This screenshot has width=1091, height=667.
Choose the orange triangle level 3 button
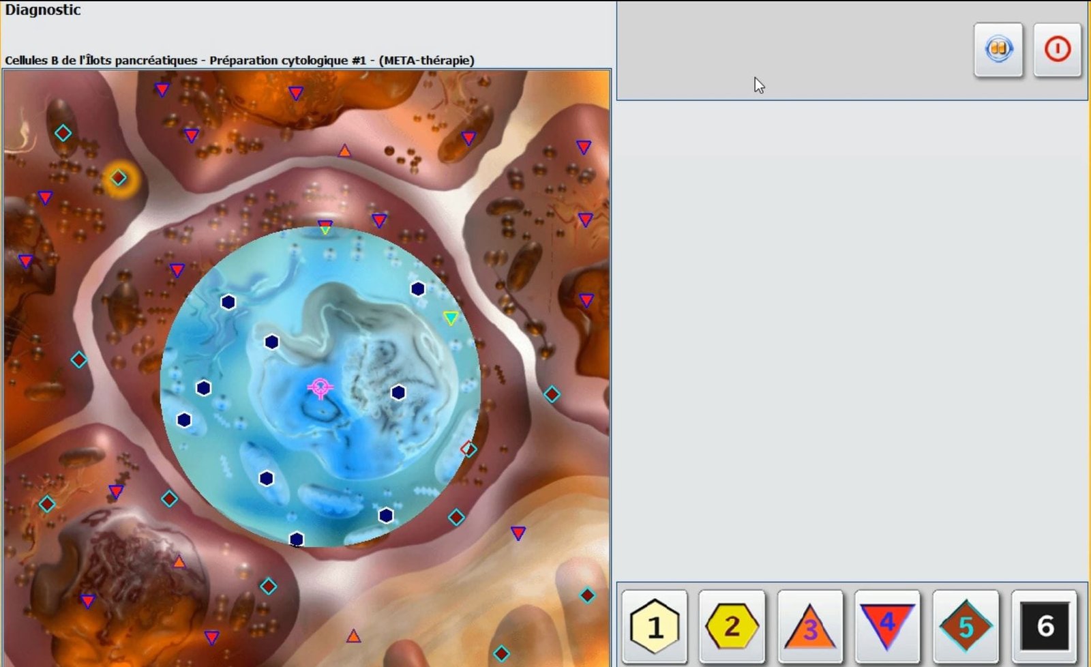[x=809, y=626]
